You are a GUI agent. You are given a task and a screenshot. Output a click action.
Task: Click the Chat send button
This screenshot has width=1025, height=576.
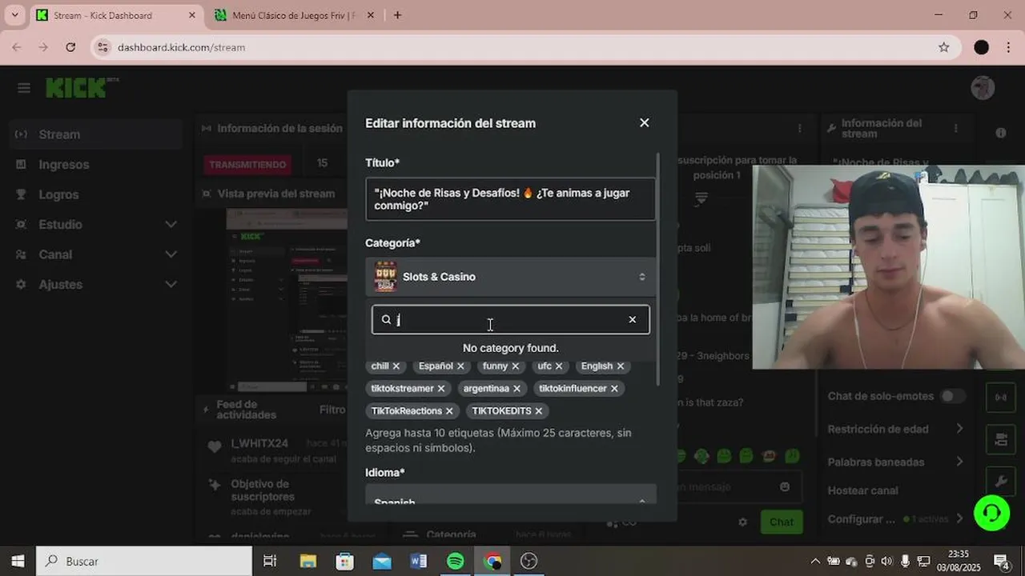782,522
